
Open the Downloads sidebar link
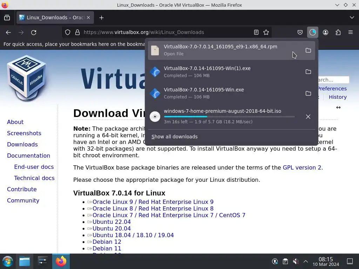pos(22,144)
